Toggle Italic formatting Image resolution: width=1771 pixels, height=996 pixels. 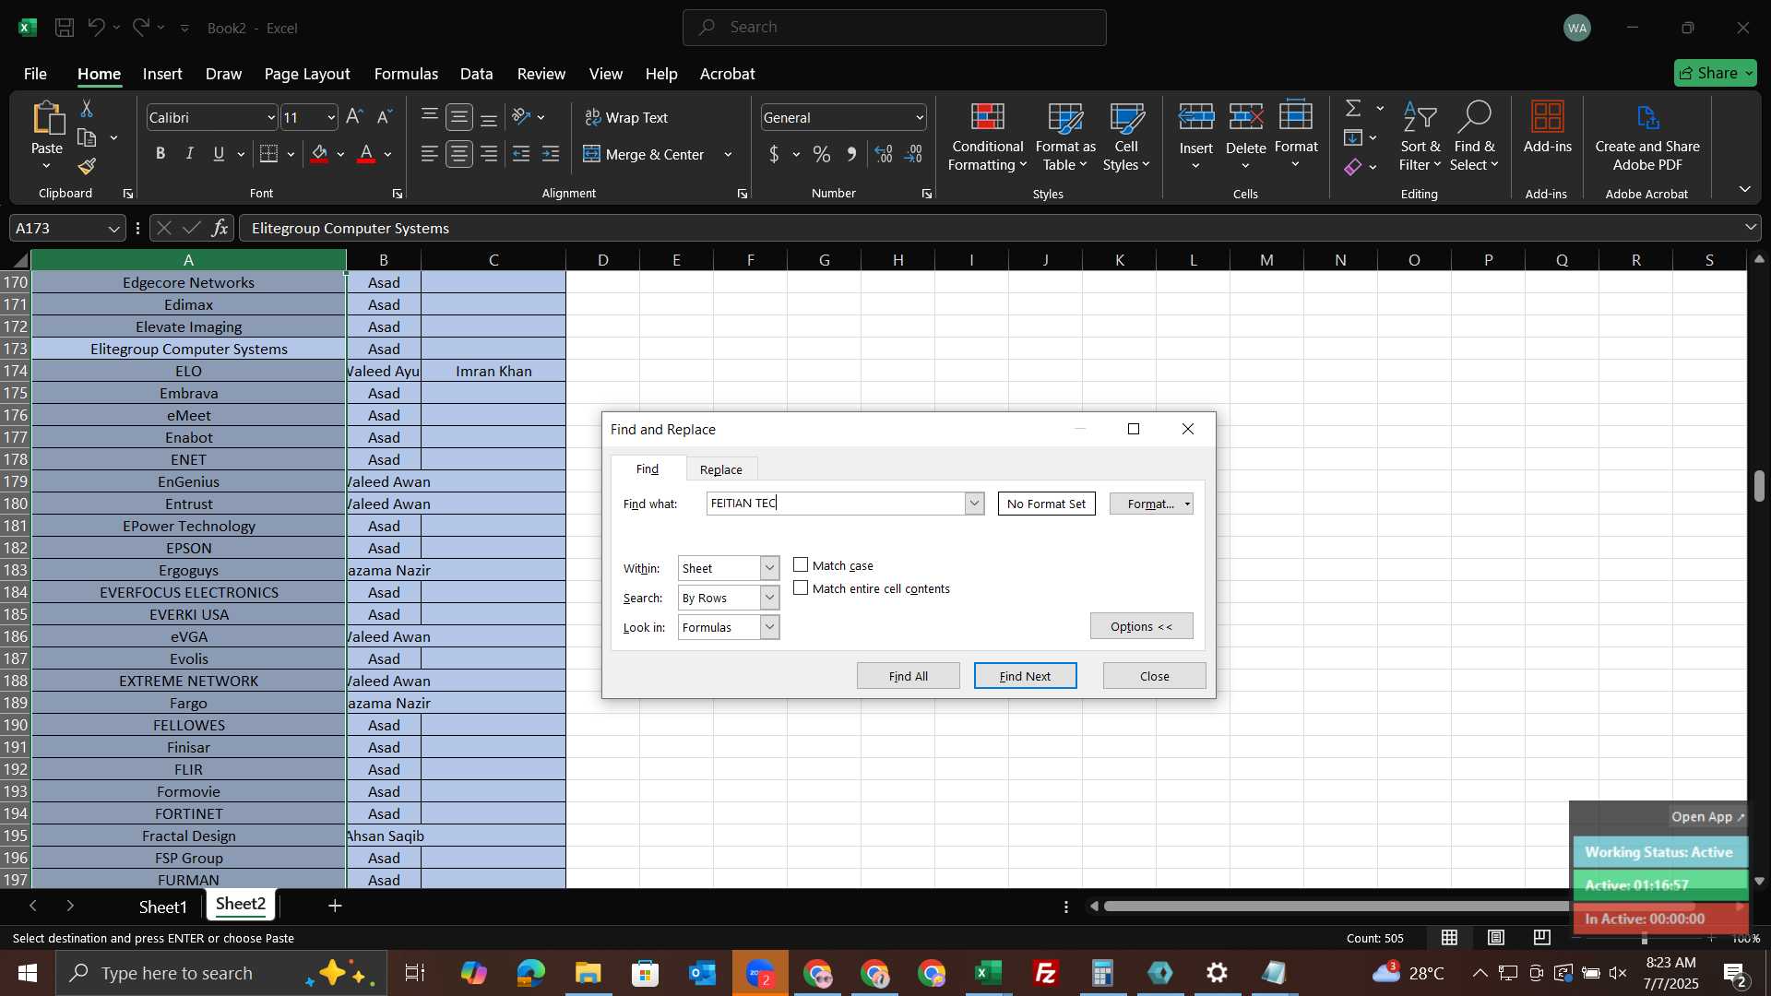(x=189, y=154)
